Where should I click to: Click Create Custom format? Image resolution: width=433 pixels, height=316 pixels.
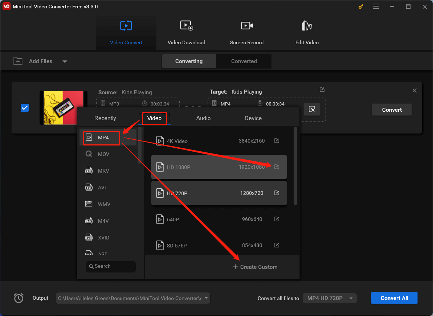click(255, 267)
